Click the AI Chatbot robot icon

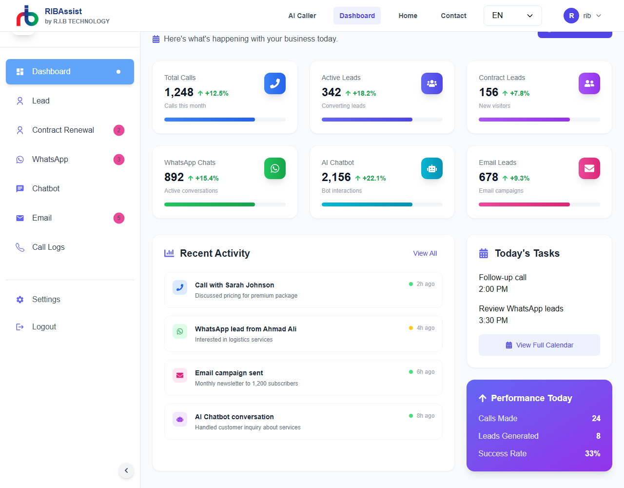tap(431, 168)
